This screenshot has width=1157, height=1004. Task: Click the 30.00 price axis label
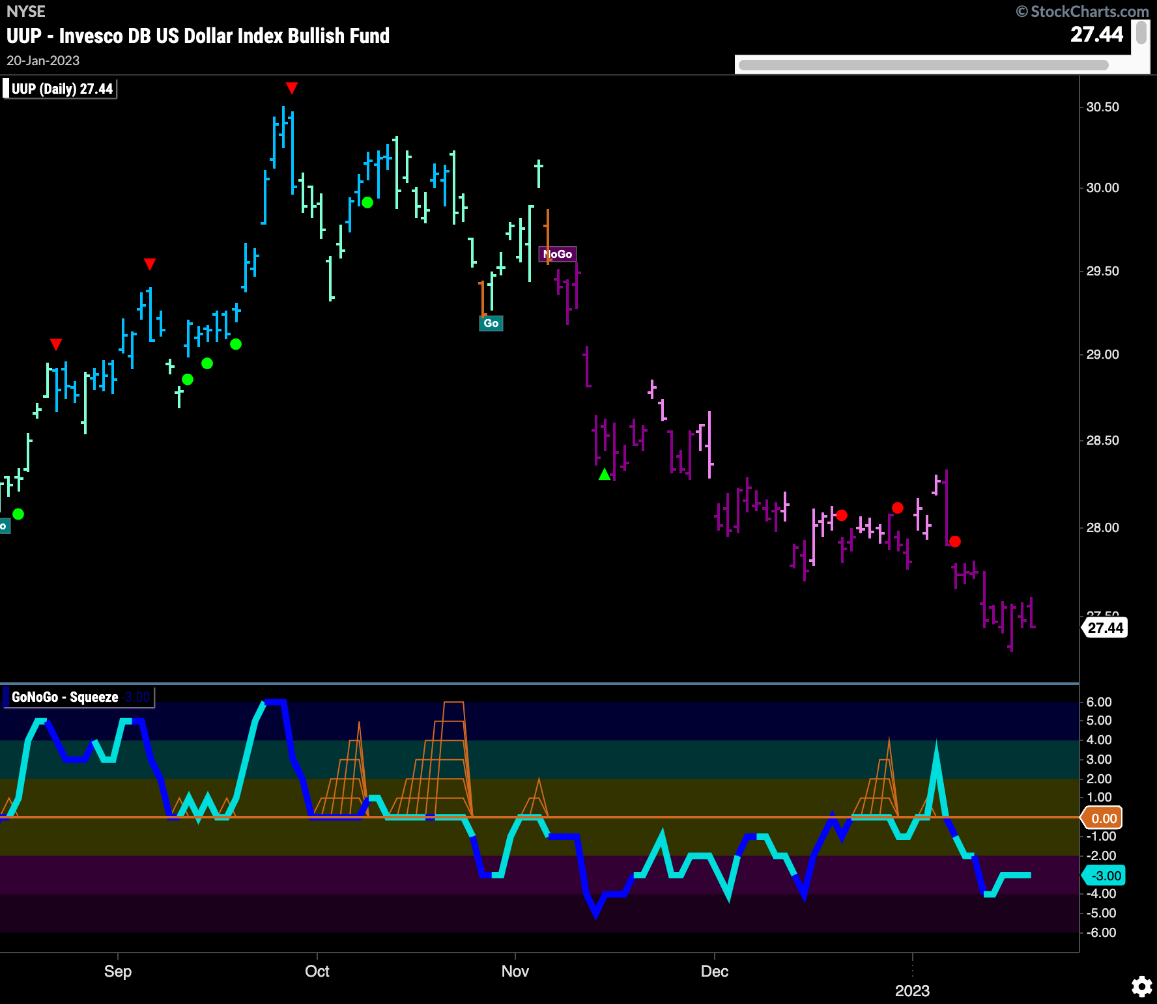point(1103,188)
